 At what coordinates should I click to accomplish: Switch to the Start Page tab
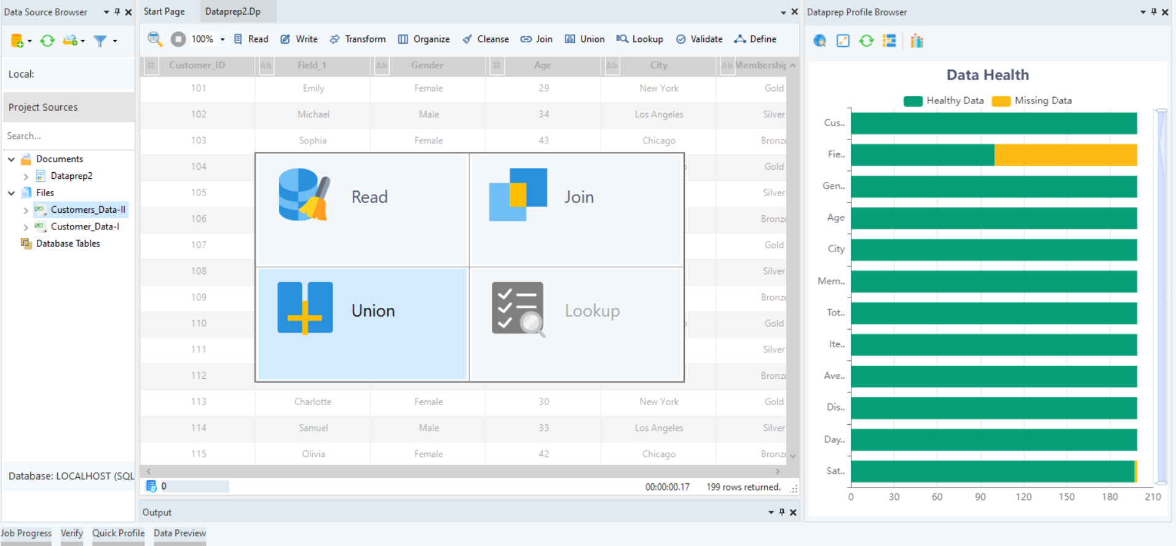[164, 12]
